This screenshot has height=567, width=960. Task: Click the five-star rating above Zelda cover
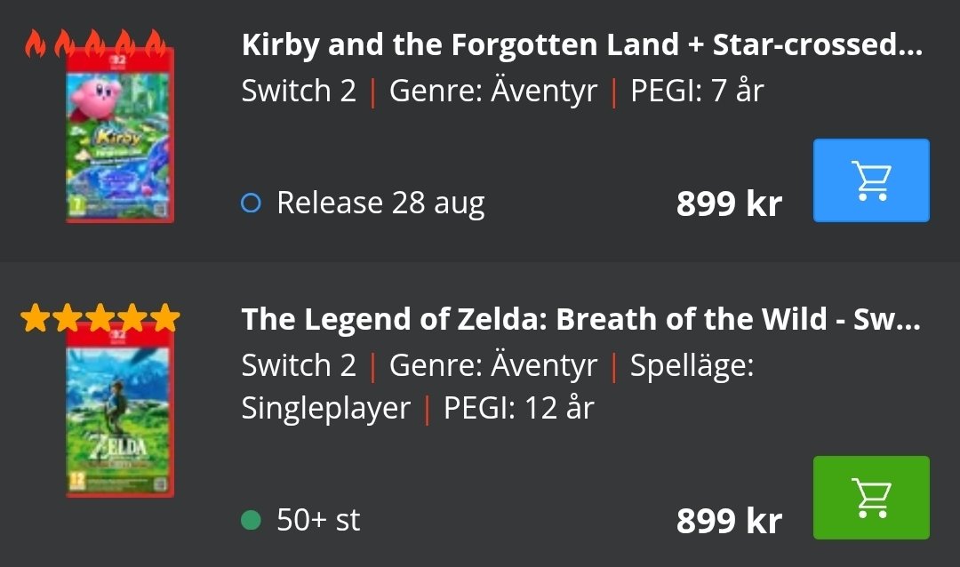(100, 317)
